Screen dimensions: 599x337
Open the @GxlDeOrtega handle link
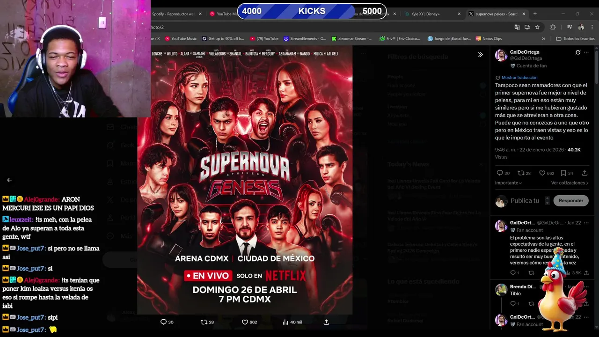(x=526, y=59)
